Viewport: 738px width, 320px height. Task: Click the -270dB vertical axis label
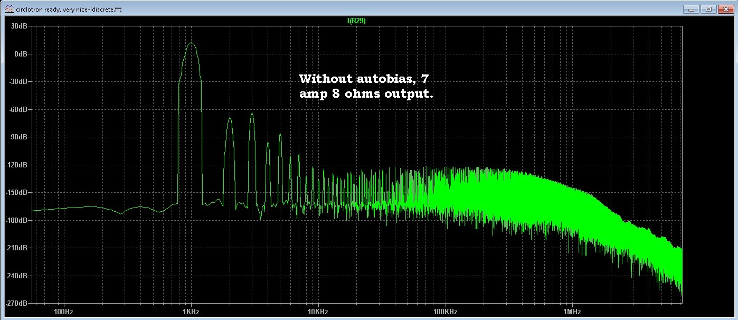(16, 303)
